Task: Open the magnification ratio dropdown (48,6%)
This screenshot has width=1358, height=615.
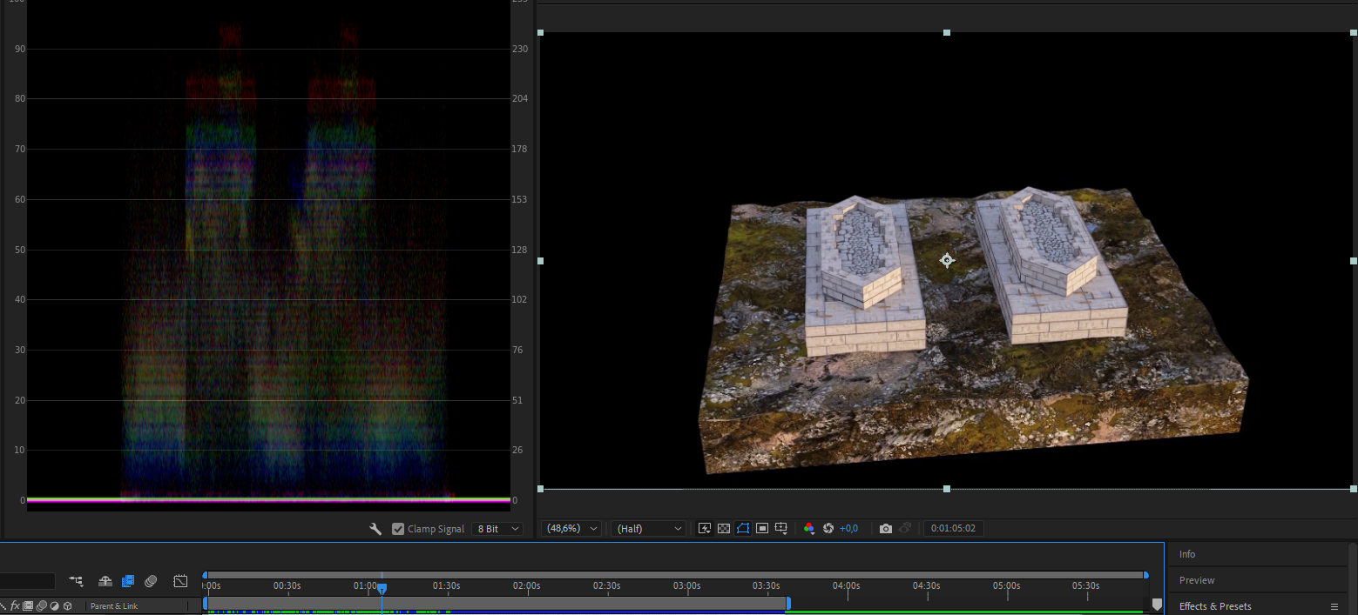Action: coord(571,529)
